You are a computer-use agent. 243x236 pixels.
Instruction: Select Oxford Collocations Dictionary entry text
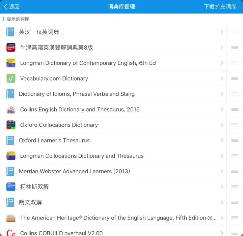(x=59, y=125)
